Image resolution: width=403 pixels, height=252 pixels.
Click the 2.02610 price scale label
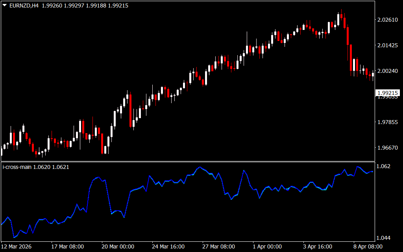(x=387, y=20)
